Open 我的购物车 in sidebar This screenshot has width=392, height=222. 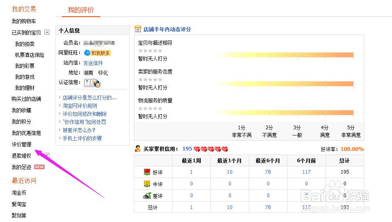point(24,21)
